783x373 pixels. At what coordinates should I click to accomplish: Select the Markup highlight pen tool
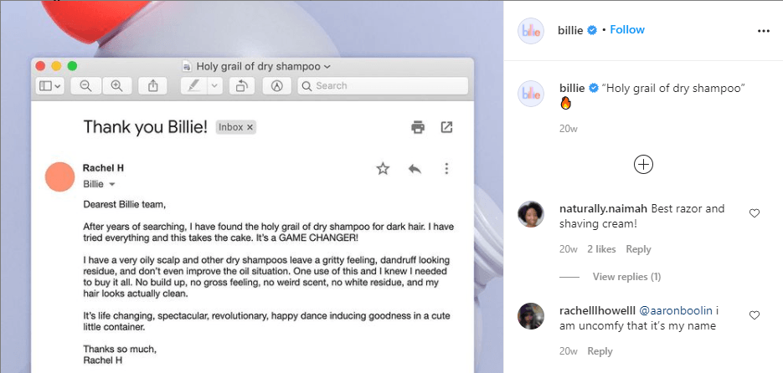click(x=193, y=85)
